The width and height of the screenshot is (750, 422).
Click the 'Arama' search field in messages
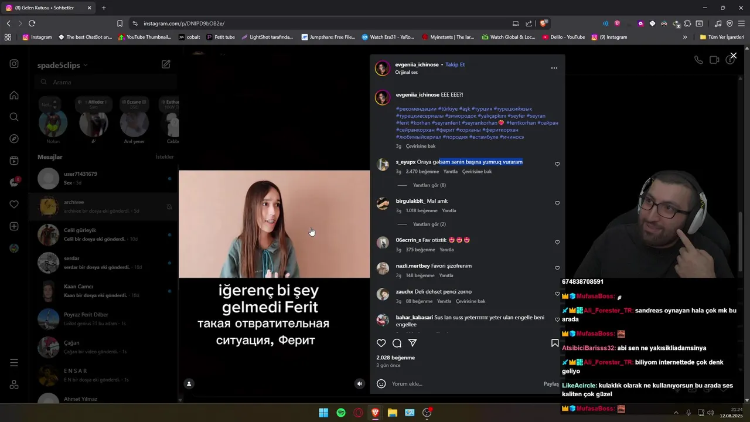tap(105, 82)
